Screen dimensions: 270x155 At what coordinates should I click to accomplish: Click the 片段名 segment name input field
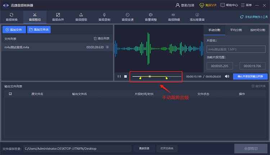(x=236, y=49)
